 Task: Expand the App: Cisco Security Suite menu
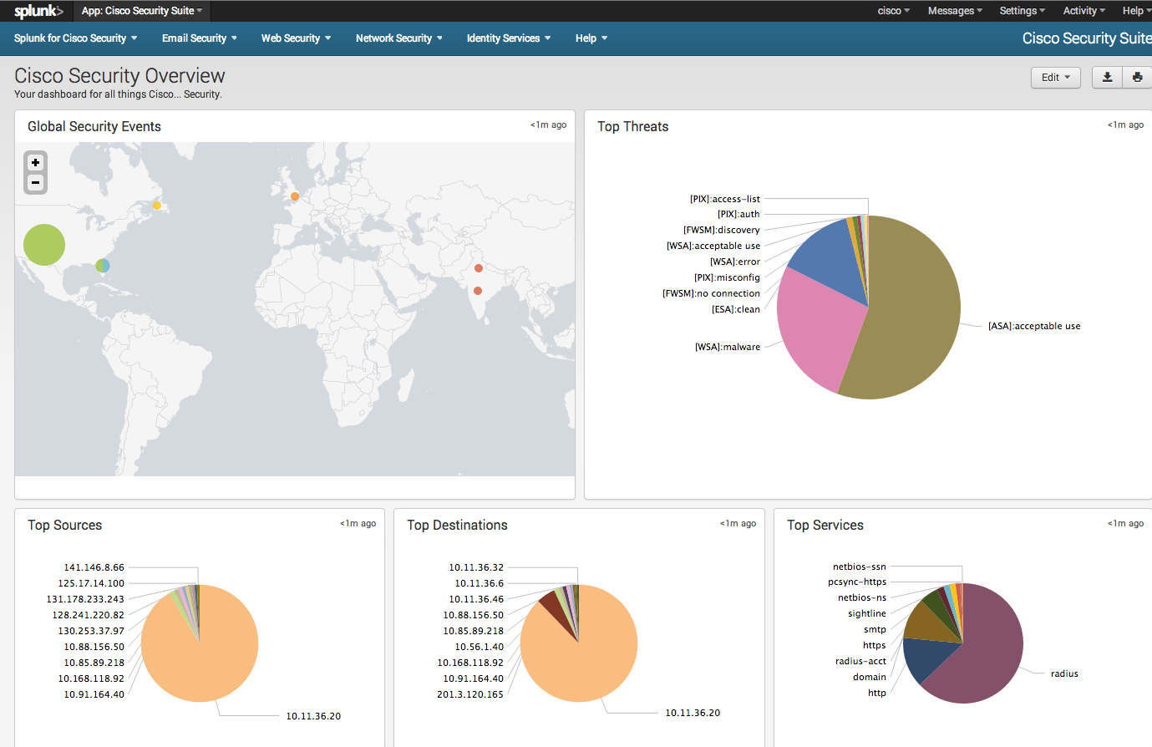[x=141, y=11]
